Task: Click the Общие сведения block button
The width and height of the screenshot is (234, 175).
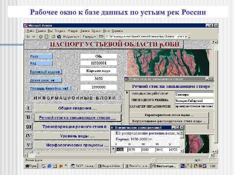Action: pyautogui.click(x=78, y=108)
